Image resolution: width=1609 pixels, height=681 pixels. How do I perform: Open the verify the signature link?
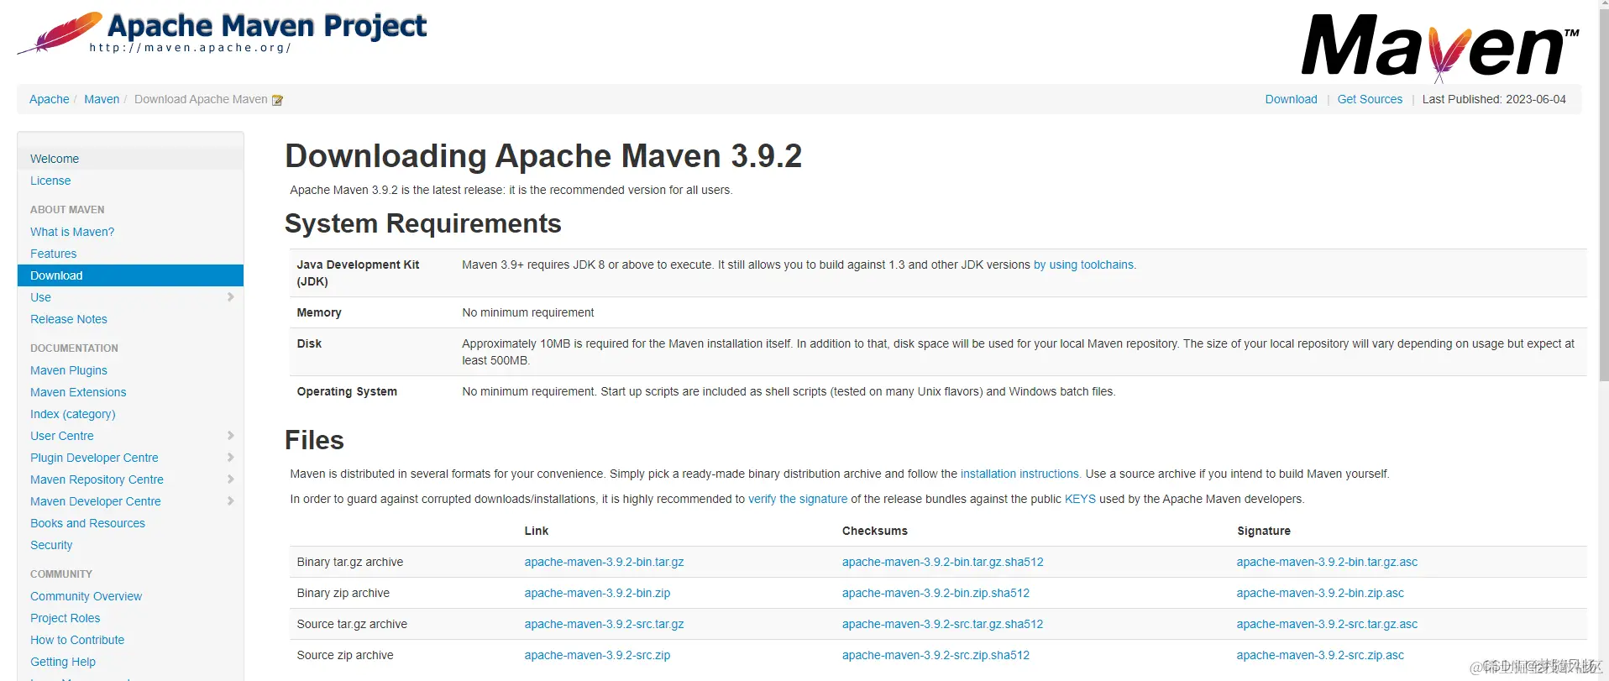(x=798, y=499)
